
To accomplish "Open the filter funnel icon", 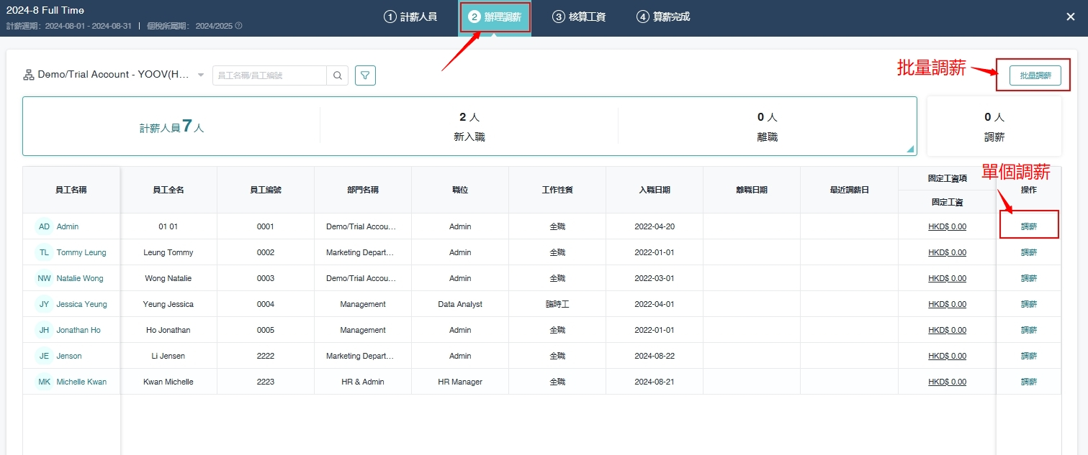I will click(365, 75).
